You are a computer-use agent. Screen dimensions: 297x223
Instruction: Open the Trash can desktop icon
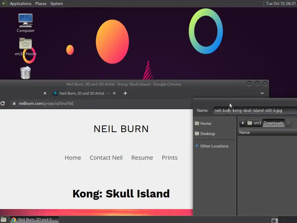tap(26, 73)
